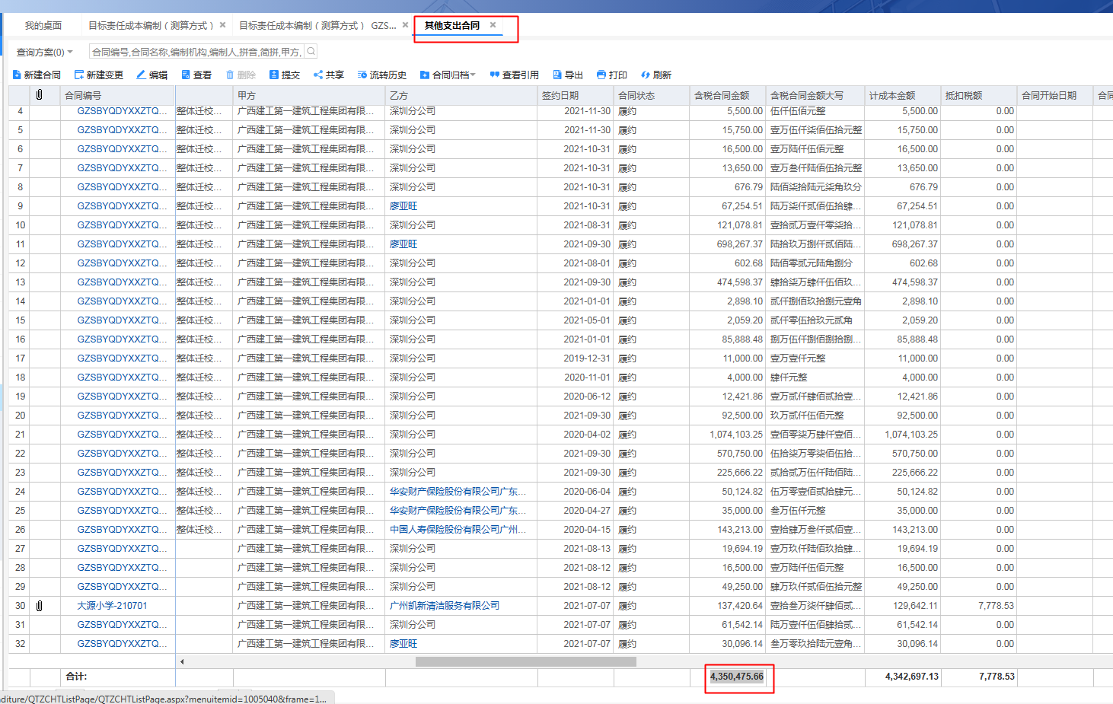Open 中国人寿保险股份有限公司广州 link in row 26
This screenshot has height=704, width=1113.
tap(458, 530)
